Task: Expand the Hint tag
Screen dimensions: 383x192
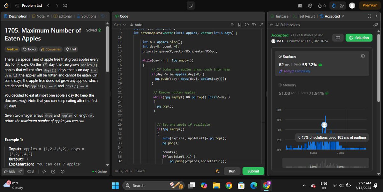Action: point(71,49)
